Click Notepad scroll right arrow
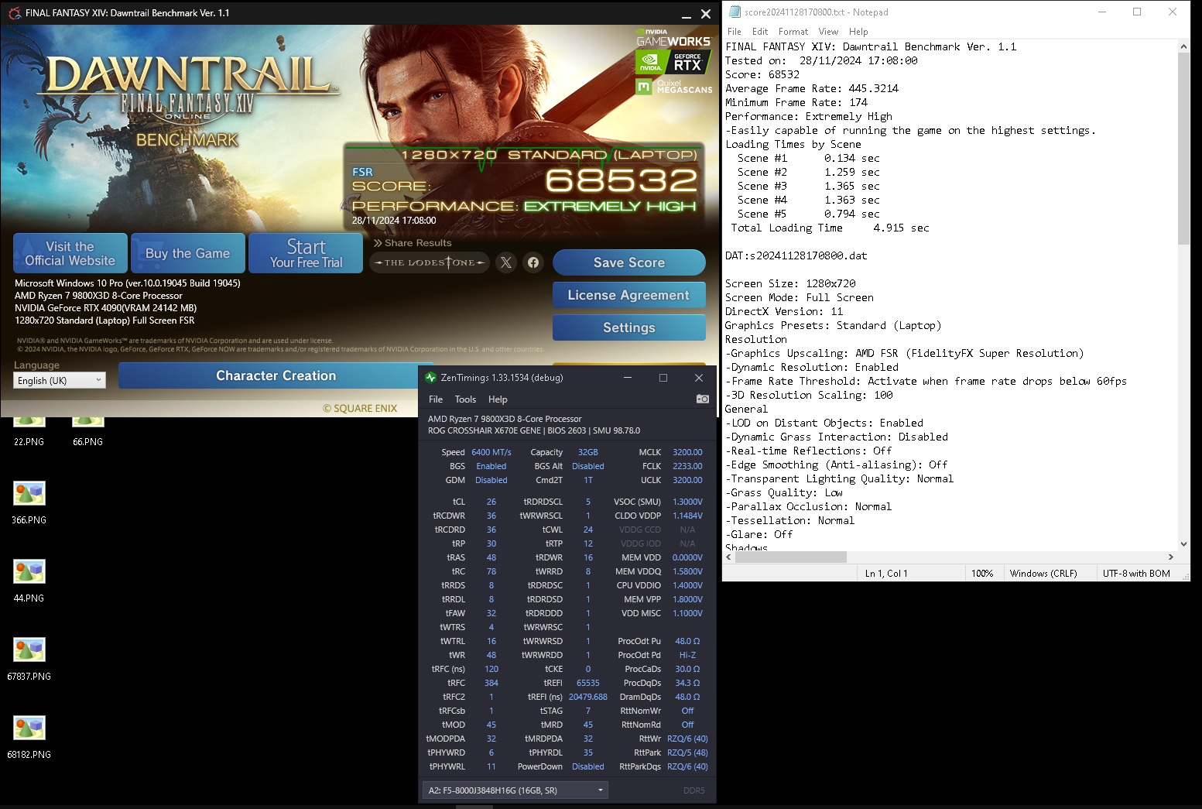Image resolution: width=1202 pixels, height=809 pixels. [1171, 557]
